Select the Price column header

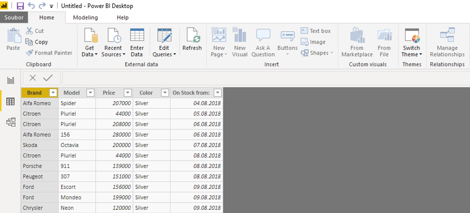click(109, 93)
